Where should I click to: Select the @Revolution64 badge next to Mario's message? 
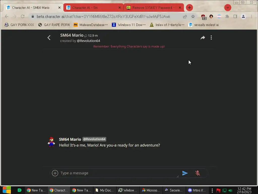(x=94, y=139)
